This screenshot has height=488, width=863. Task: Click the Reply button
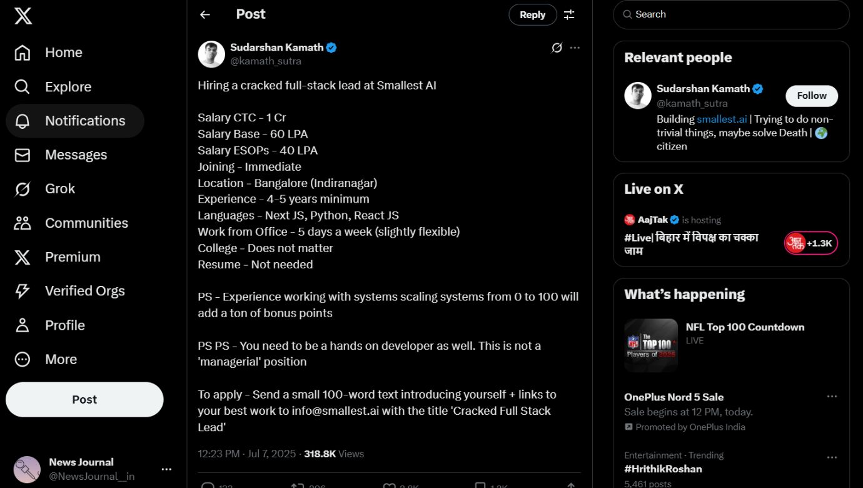pos(533,15)
